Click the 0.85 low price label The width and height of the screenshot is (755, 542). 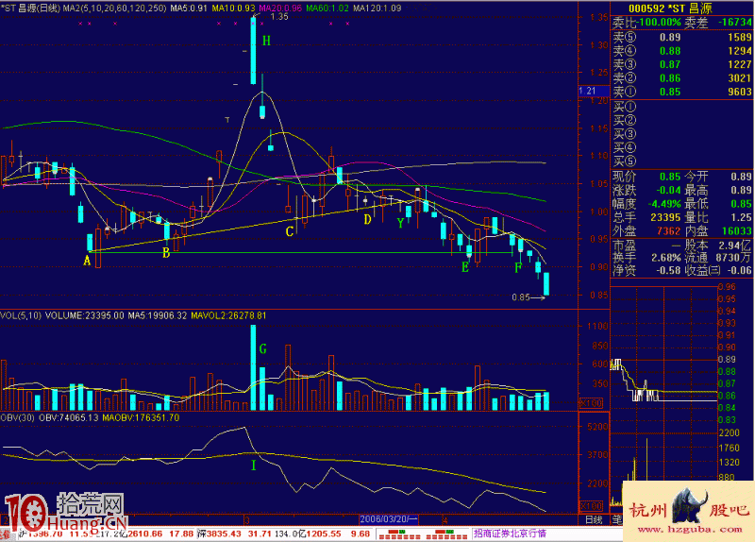521,297
